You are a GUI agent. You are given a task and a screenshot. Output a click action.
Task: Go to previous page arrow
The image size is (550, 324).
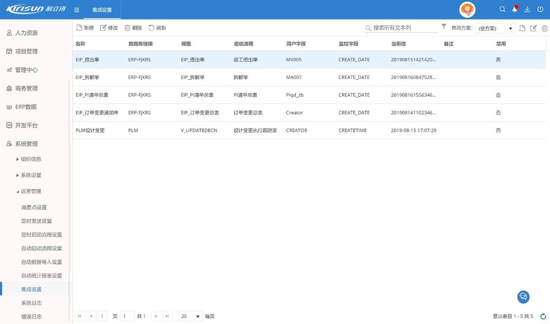pyautogui.click(x=91, y=316)
